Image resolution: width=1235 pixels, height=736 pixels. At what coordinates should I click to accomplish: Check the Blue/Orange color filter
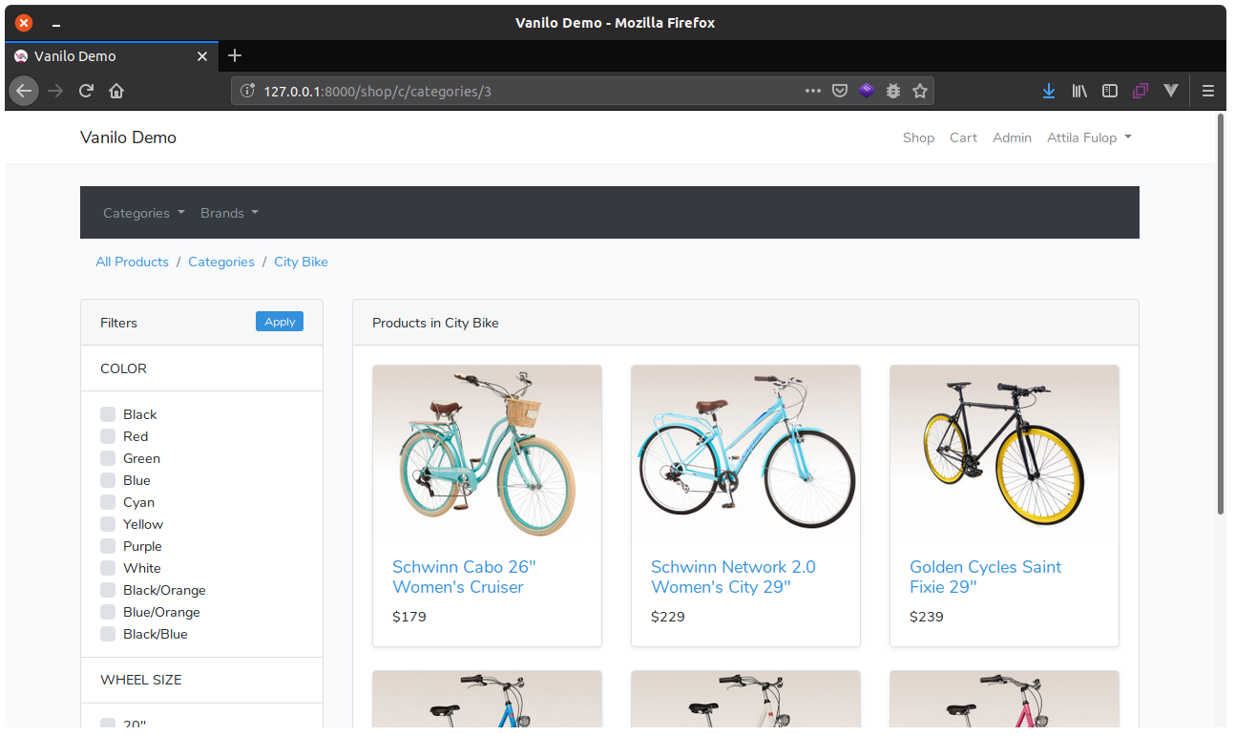[108, 612]
